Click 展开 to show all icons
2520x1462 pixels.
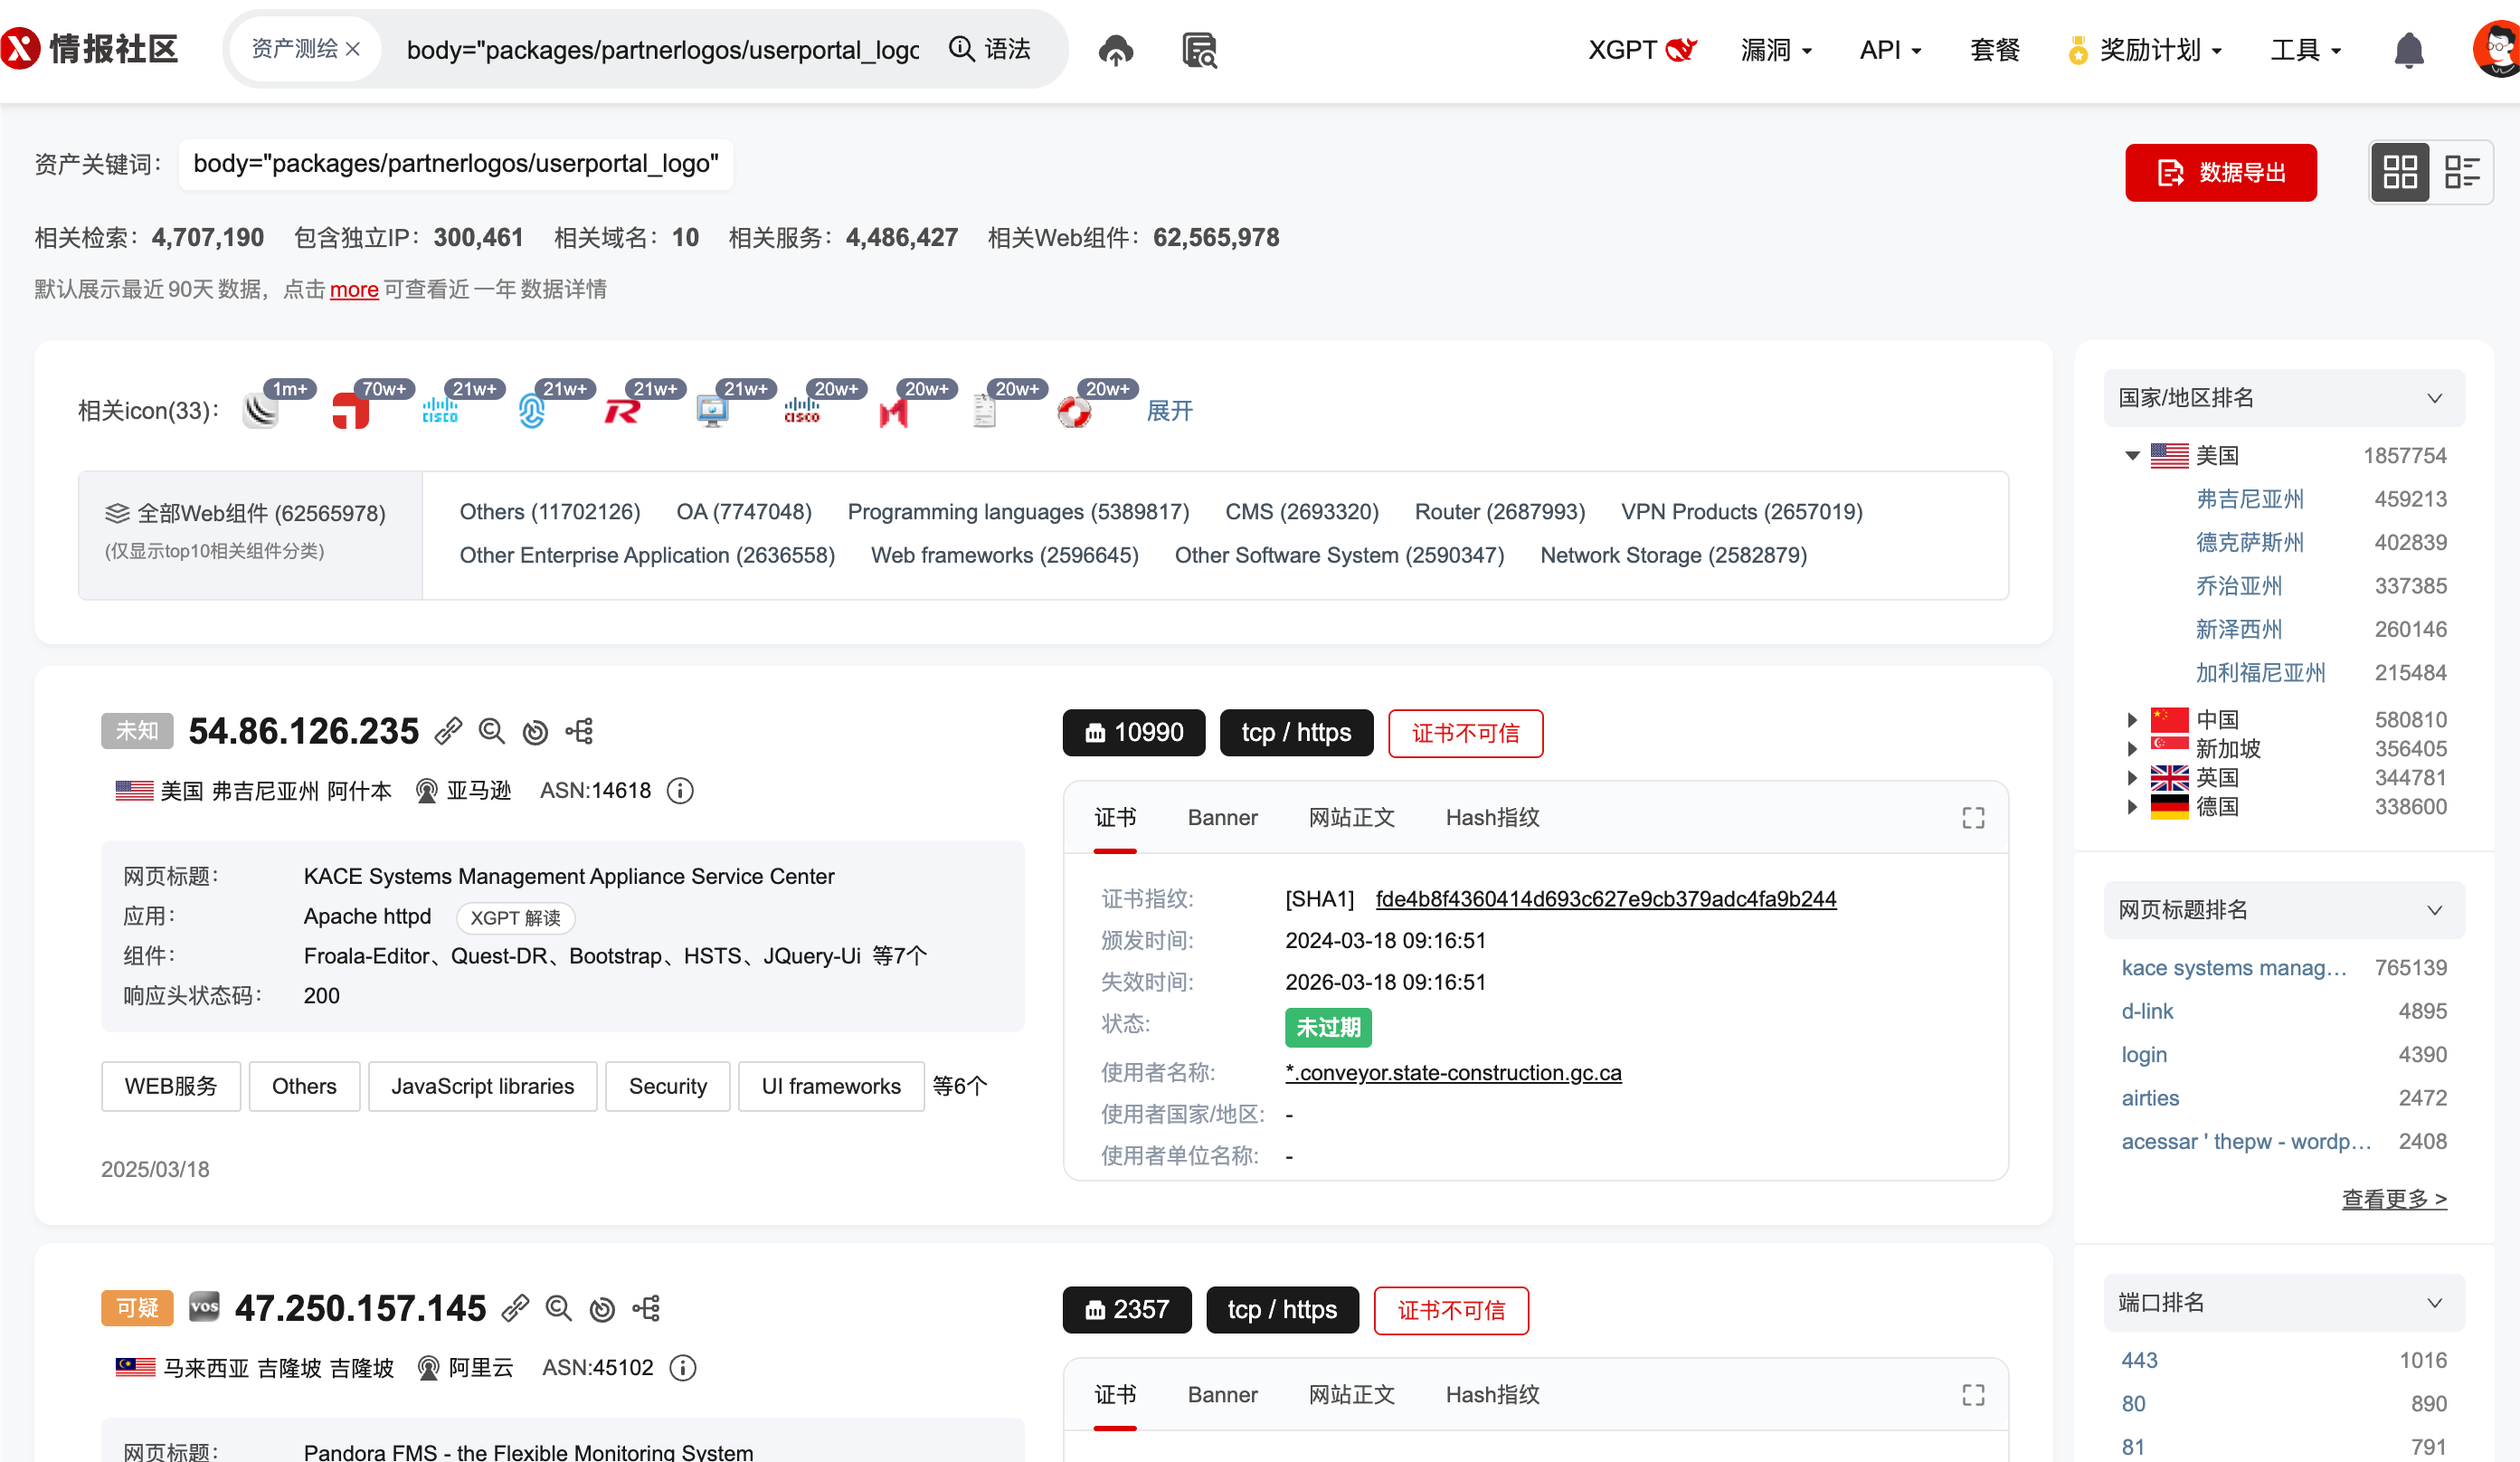pos(1169,411)
